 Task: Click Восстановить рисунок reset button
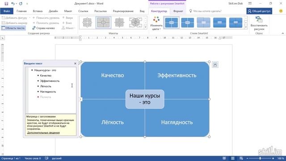click(259, 23)
